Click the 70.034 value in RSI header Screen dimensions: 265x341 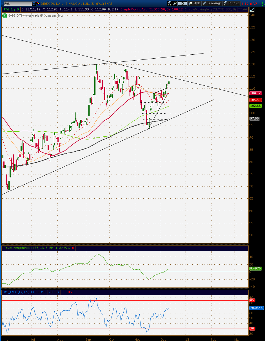coord(54,292)
